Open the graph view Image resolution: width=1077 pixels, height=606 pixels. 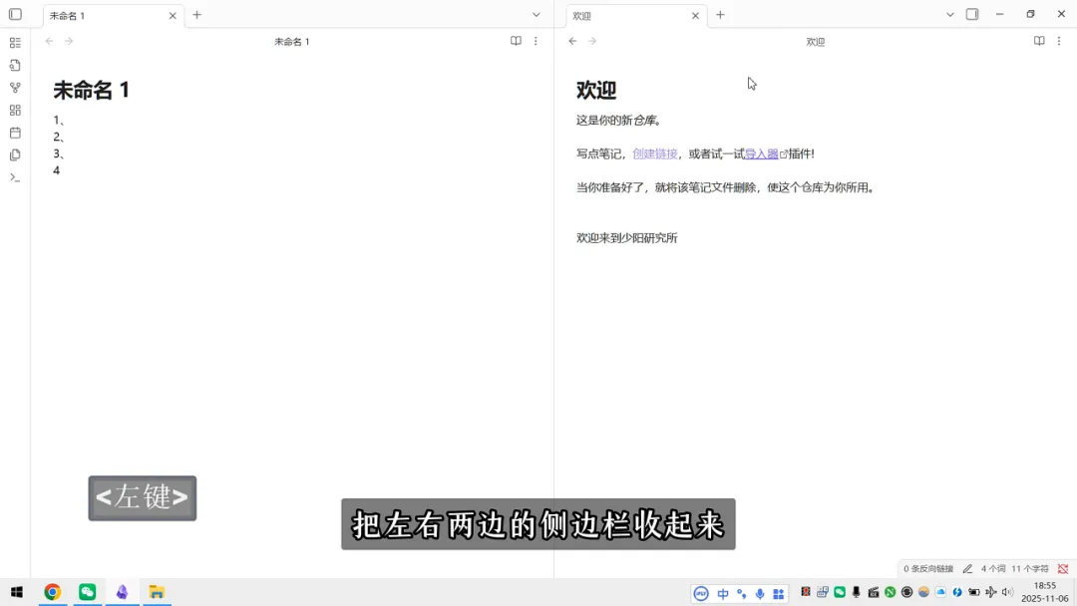click(x=15, y=87)
